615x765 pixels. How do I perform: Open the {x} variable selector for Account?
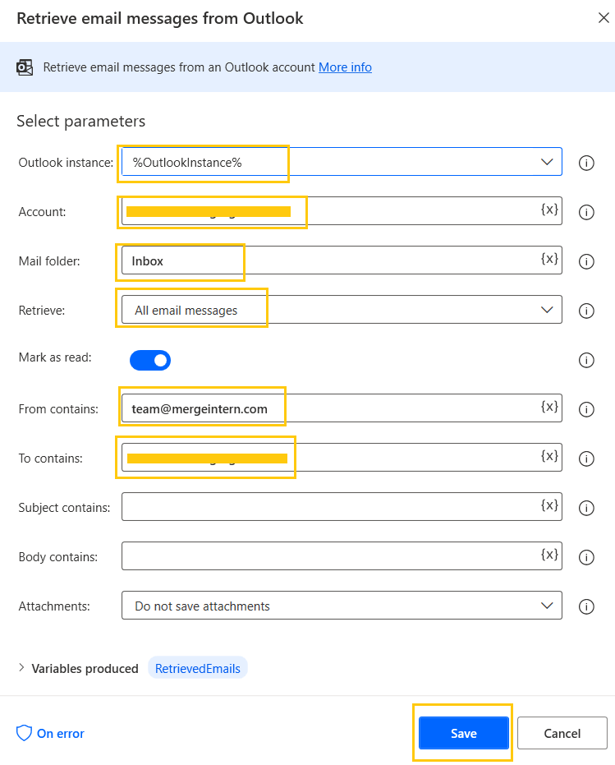(549, 211)
